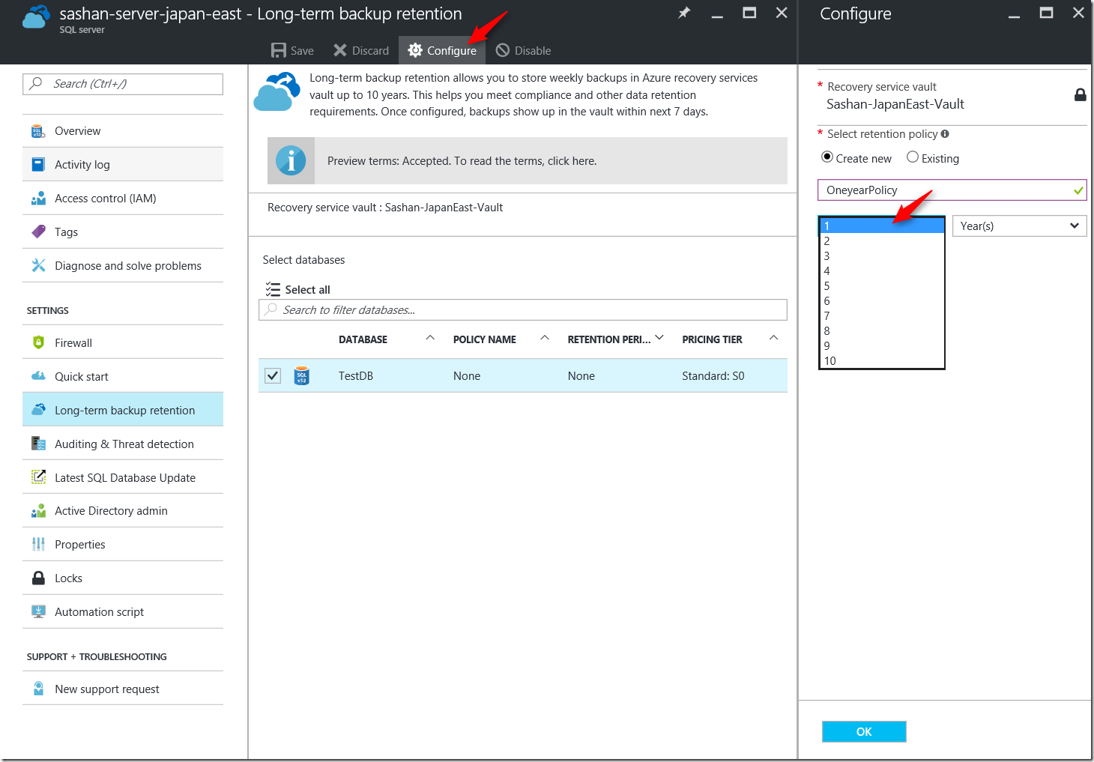Open the Quick start section
Image resolution: width=1094 pixels, height=762 pixels.
click(x=81, y=376)
